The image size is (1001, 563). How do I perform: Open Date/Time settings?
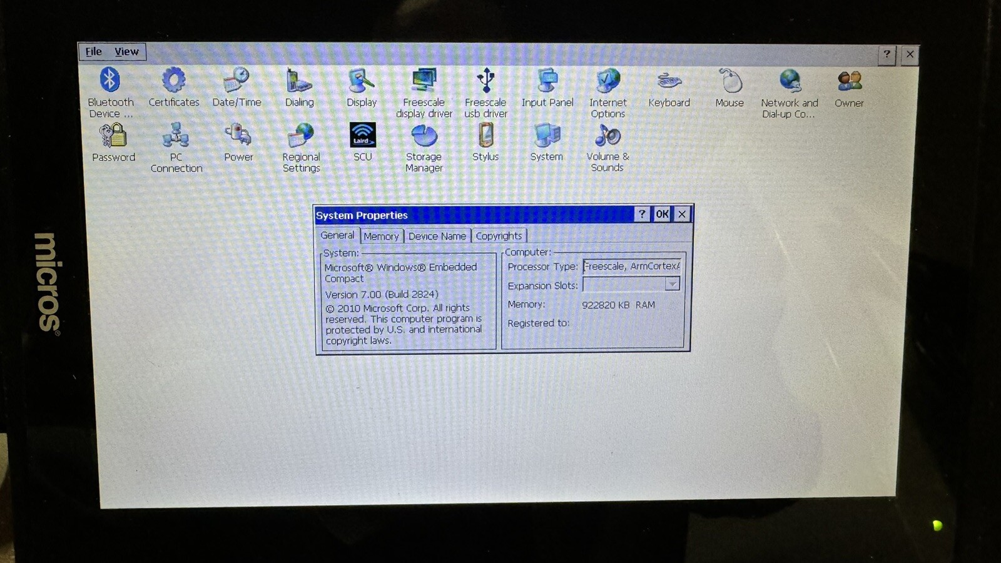(x=236, y=88)
